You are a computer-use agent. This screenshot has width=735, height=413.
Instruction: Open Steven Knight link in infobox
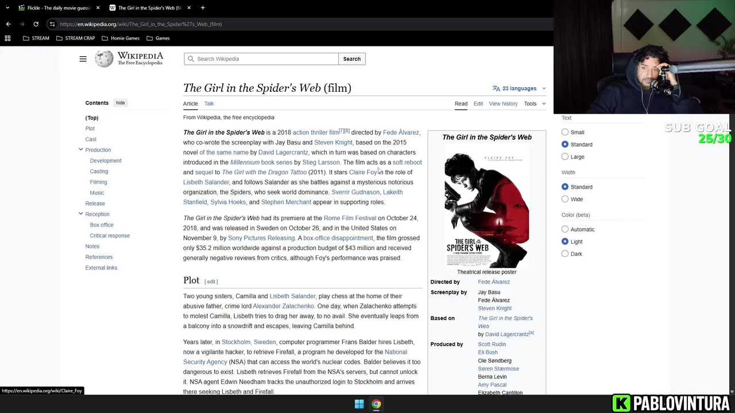[x=495, y=308]
